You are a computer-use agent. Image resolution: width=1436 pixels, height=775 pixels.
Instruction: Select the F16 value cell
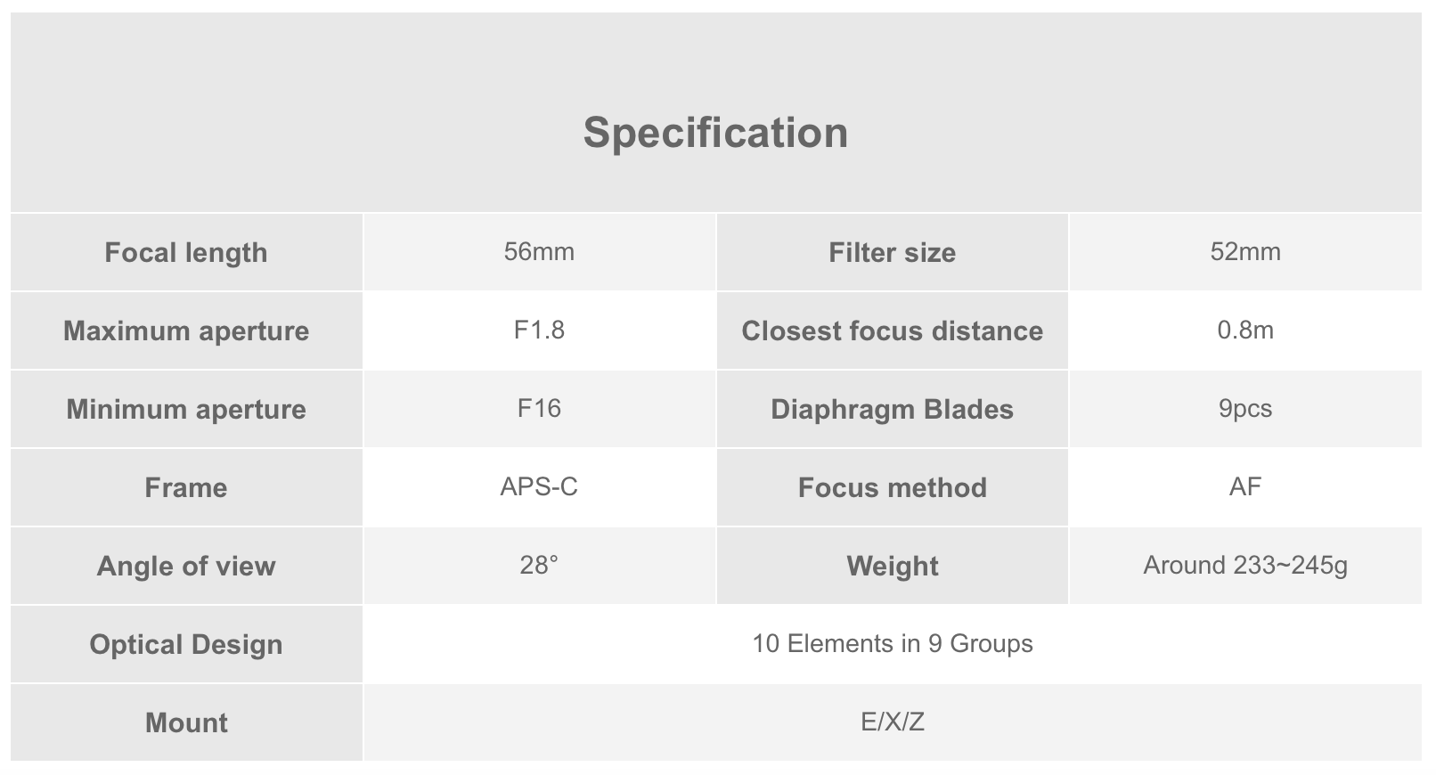pyautogui.click(x=539, y=409)
